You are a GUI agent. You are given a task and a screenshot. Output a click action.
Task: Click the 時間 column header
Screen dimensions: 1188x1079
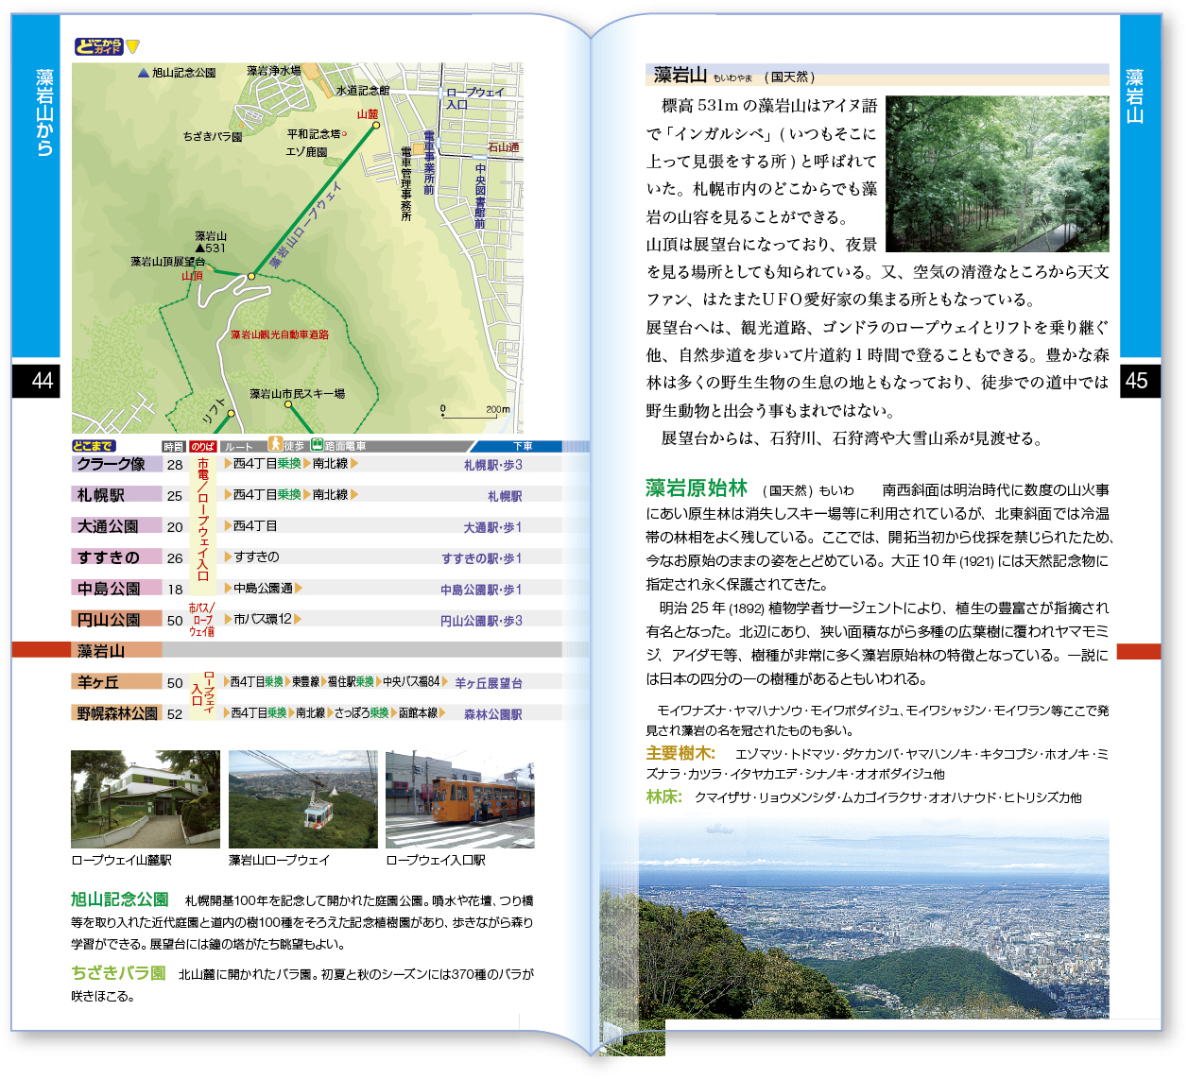(174, 446)
